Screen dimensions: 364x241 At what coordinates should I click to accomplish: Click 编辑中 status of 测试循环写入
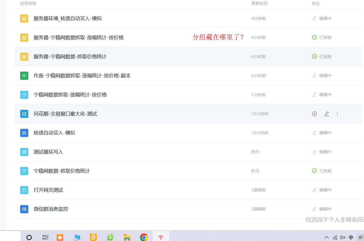(x=322, y=152)
